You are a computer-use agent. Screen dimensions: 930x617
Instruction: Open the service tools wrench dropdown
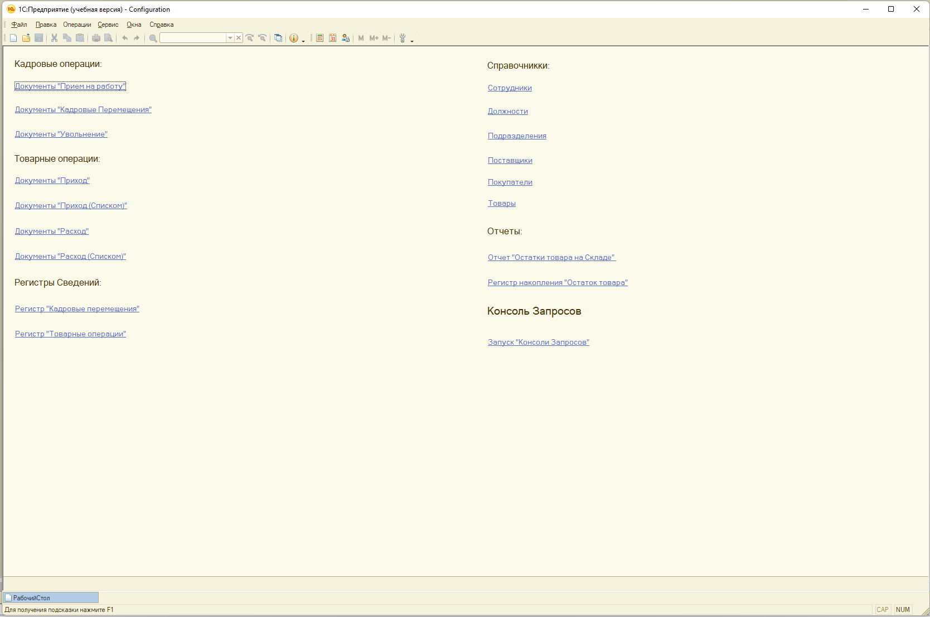[412, 41]
